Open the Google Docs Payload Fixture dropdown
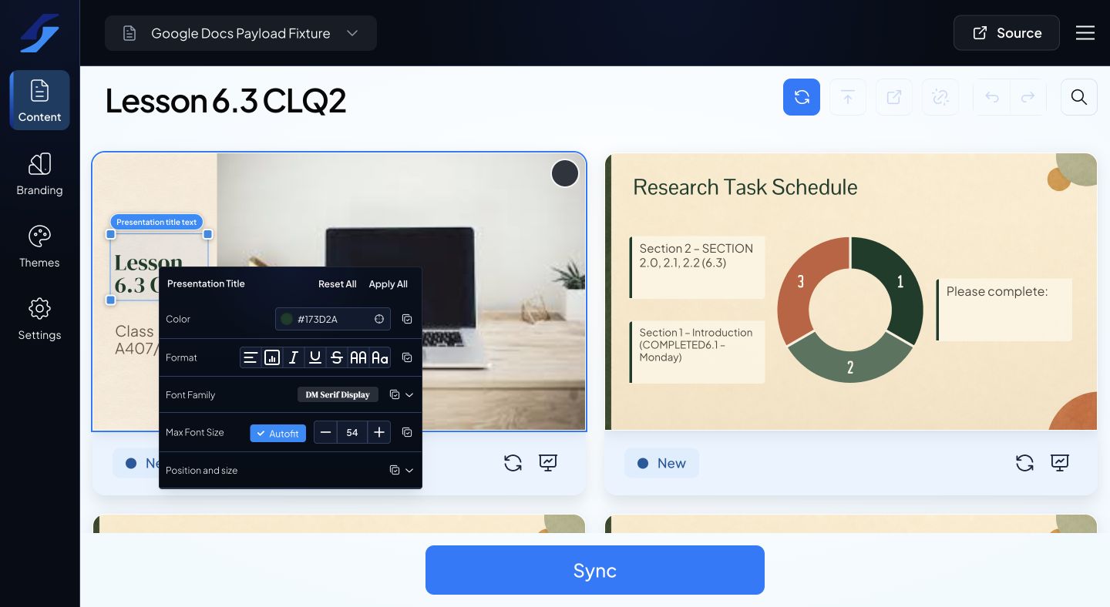Screen dimensions: 1110x607 (240, 33)
